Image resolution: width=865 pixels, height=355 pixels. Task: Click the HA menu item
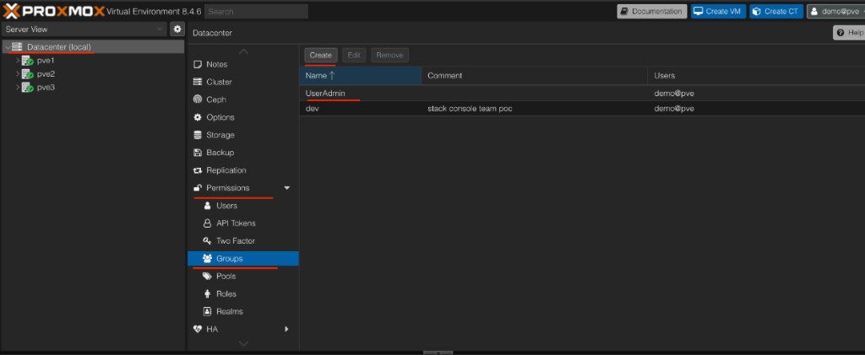tap(242, 329)
